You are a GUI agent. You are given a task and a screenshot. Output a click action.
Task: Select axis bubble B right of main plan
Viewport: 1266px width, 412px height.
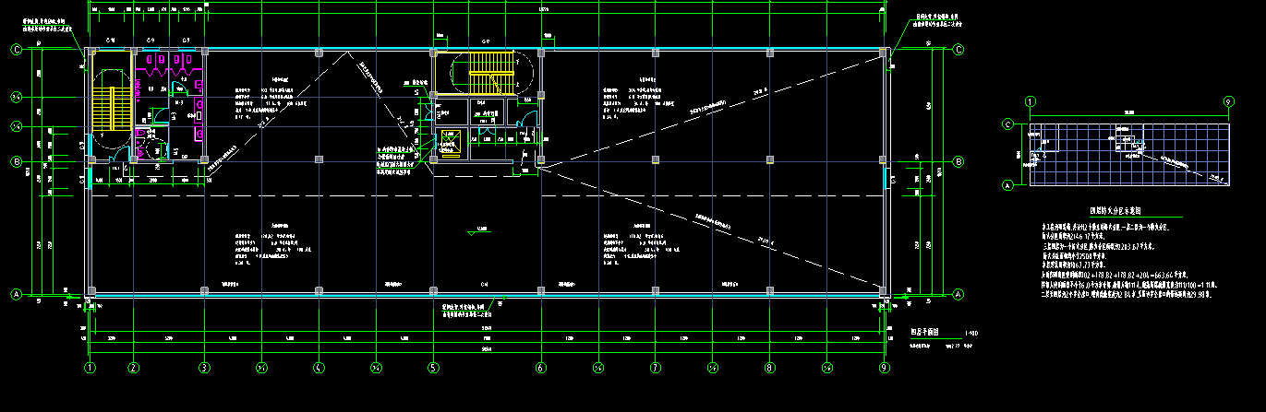click(959, 162)
